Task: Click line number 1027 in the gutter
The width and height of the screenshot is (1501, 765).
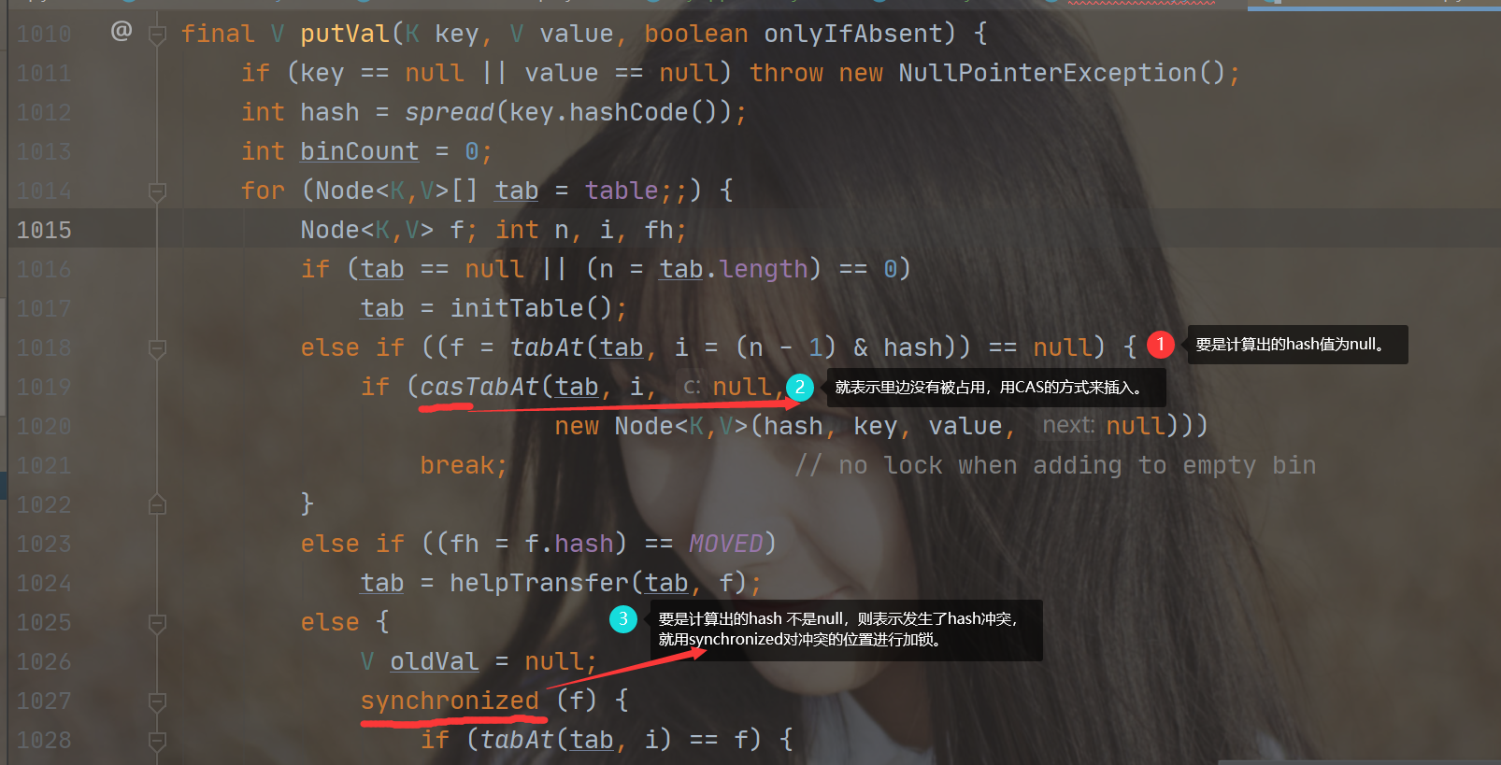Action: (44, 701)
